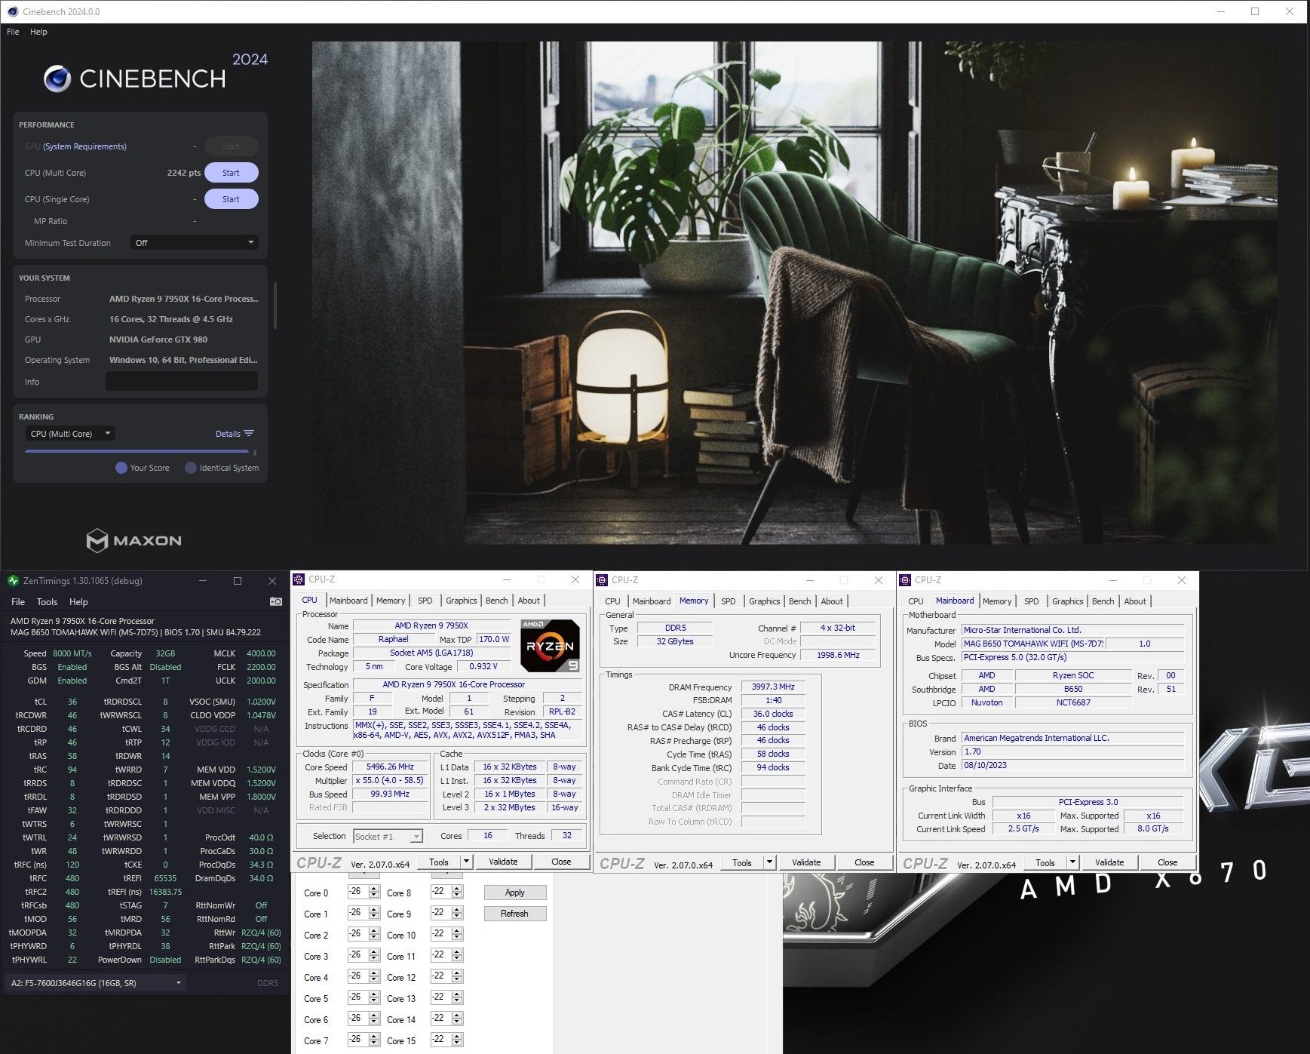Maximize the Cinebench window
The image size is (1310, 1054).
[1255, 11]
